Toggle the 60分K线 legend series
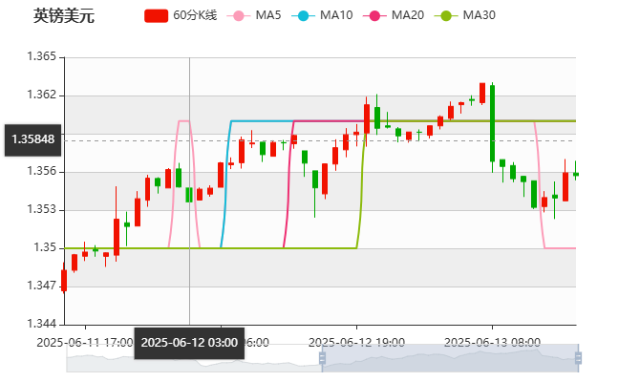 195,15
